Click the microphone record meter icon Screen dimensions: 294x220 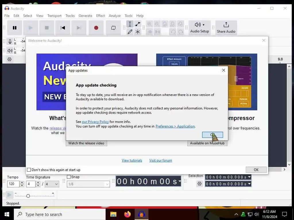[x=10, y=41]
